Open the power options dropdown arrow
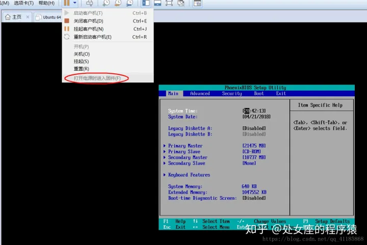The image size is (367, 245). 74,3
